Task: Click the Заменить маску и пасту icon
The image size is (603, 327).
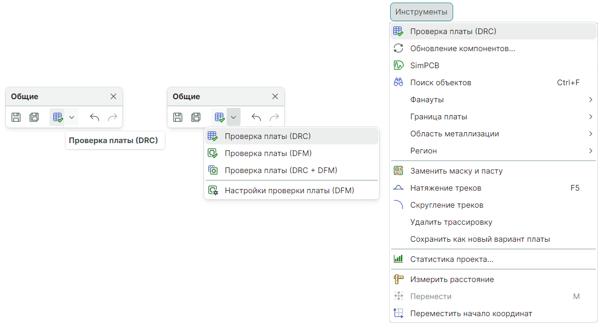Action: [x=398, y=171]
